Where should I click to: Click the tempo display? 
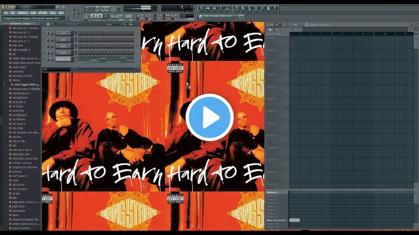coord(117,16)
